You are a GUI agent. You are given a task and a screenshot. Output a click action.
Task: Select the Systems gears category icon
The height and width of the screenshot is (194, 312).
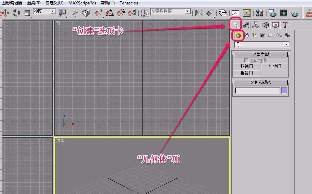[x=287, y=36]
